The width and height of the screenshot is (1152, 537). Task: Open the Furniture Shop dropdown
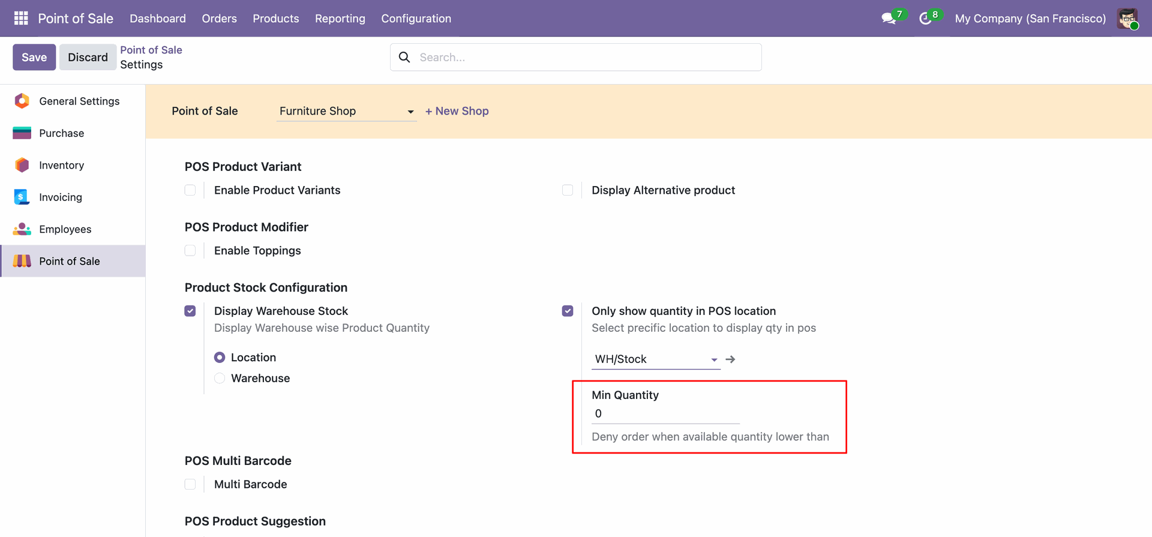click(346, 111)
